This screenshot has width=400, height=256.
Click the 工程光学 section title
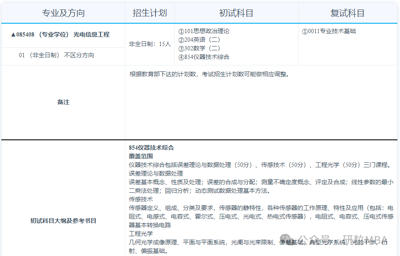pos(141,234)
